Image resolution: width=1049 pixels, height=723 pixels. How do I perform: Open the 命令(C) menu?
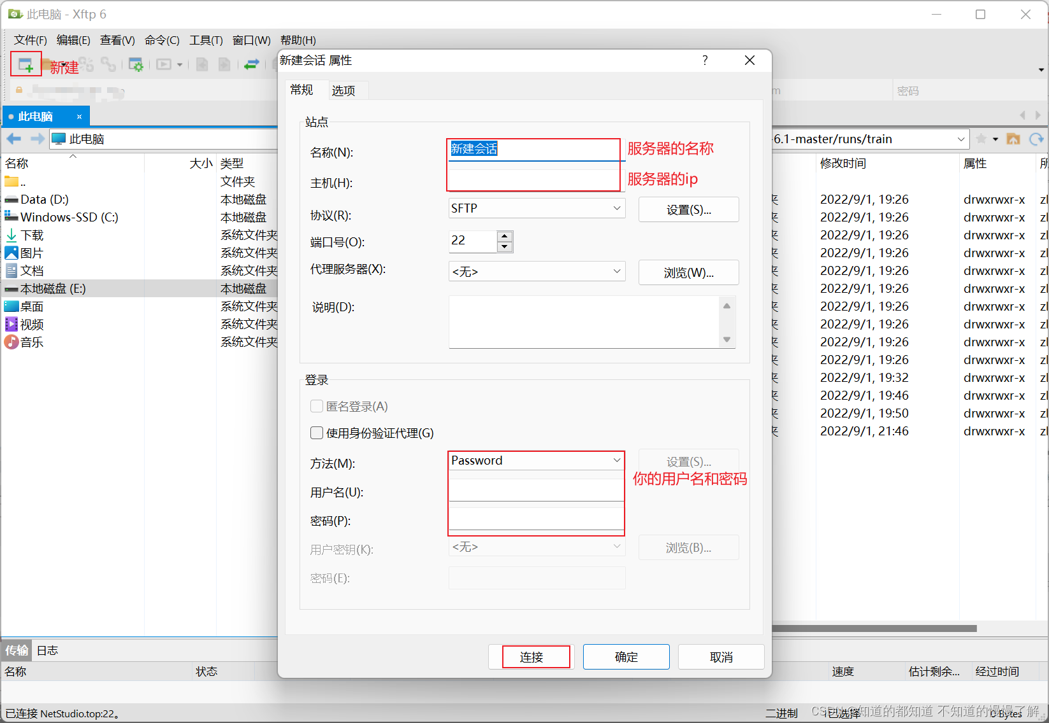[x=162, y=40]
